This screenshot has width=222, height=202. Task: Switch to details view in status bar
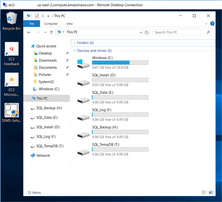204,192
